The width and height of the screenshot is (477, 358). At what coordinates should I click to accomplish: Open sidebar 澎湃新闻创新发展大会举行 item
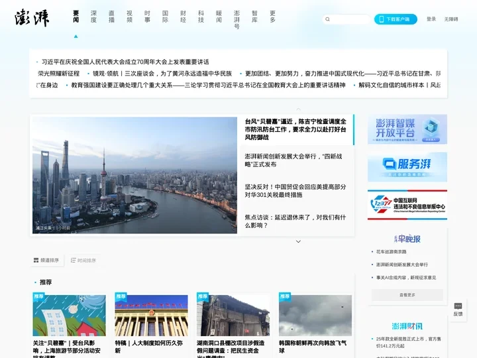tap(402, 265)
